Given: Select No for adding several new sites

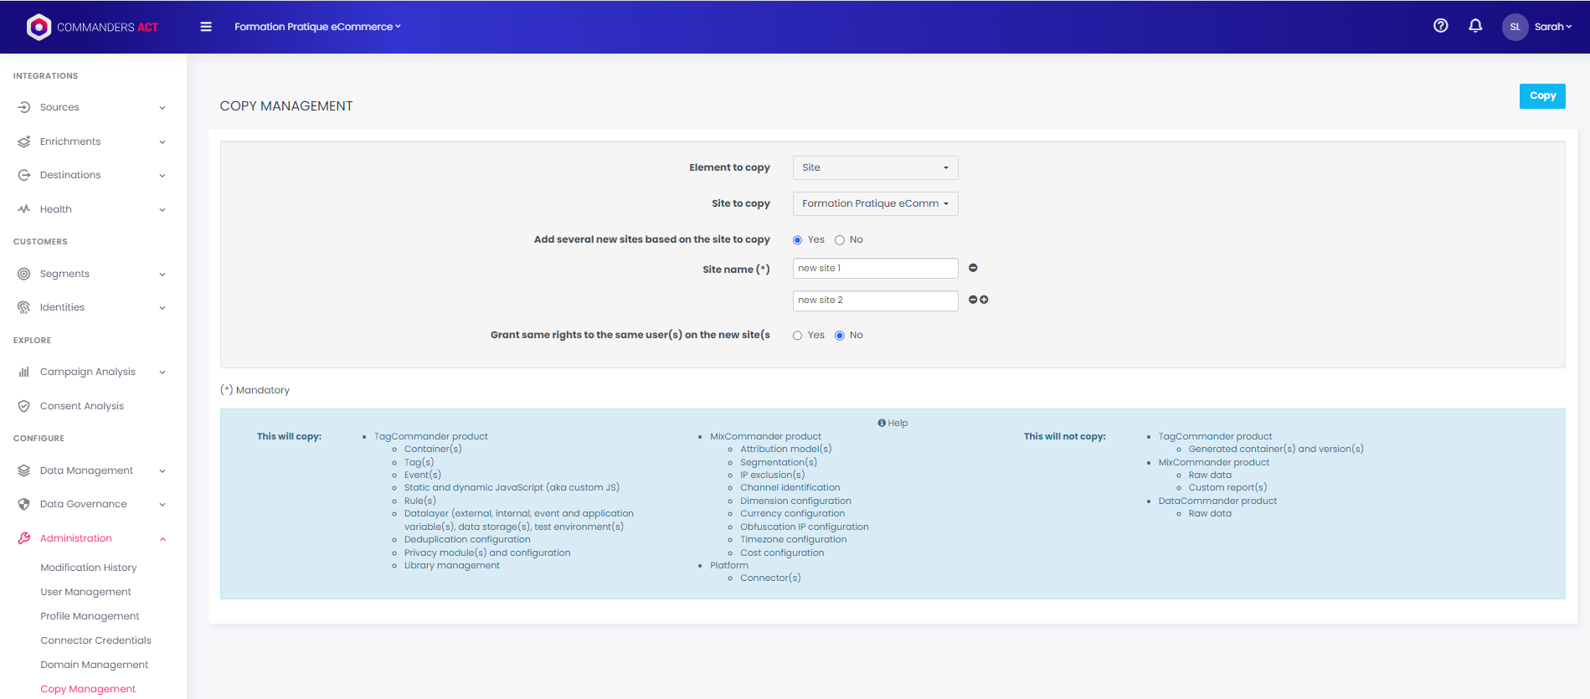Looking at the screenshot, I should pyautogui.click(x=839, y=240).
